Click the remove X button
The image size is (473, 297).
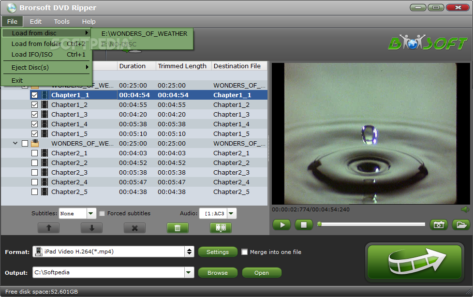pyautogui.click(x=134, y=228)
